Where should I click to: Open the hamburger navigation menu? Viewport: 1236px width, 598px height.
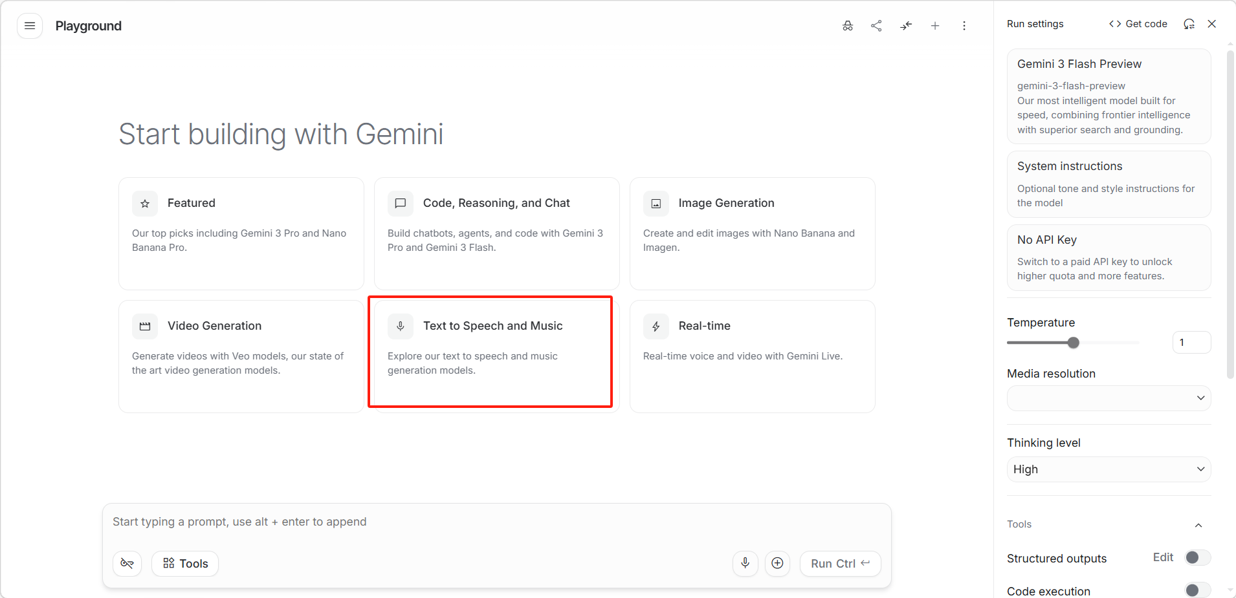click(30, 26)
